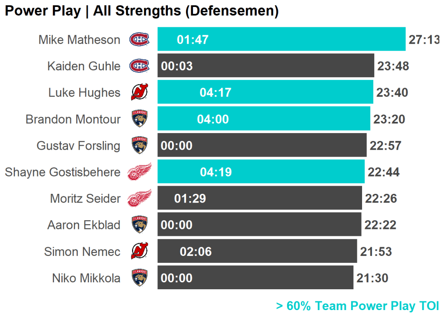Click the Panthers logo beside Gustav Forsling
Image resolution: width=444 pixels, height=317 pixels.
[x=139, y=145]
